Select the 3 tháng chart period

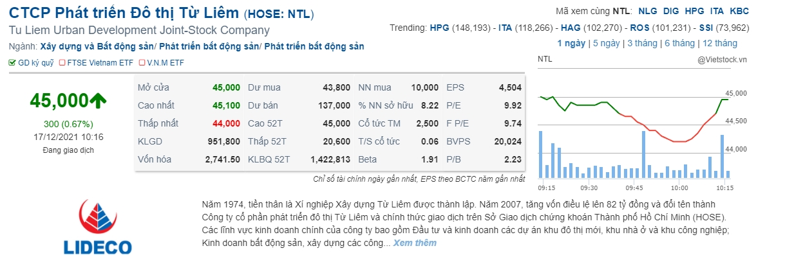coord(642,44)
